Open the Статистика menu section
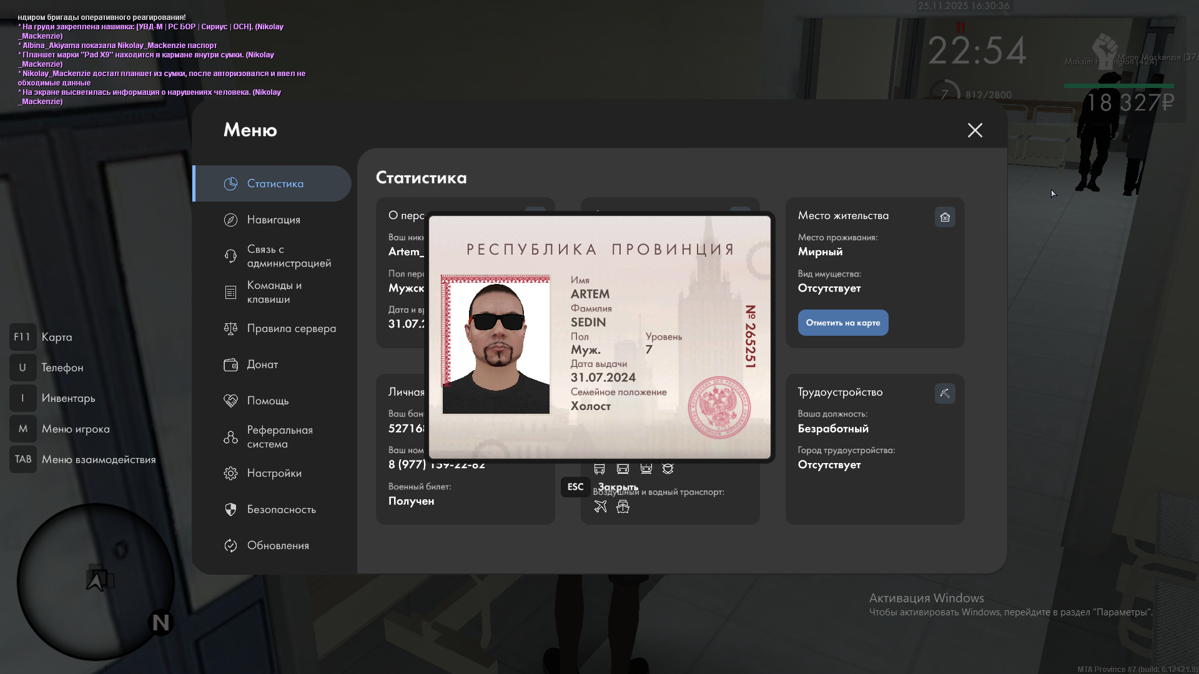 (x=275, y=183)
